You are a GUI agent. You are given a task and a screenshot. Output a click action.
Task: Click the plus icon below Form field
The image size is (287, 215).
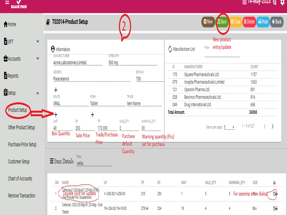coord(92,115)
